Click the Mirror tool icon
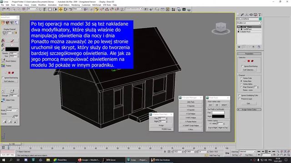291x163 pixels. point(146,9)
